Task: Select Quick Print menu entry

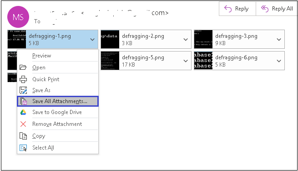Action: 58,79
